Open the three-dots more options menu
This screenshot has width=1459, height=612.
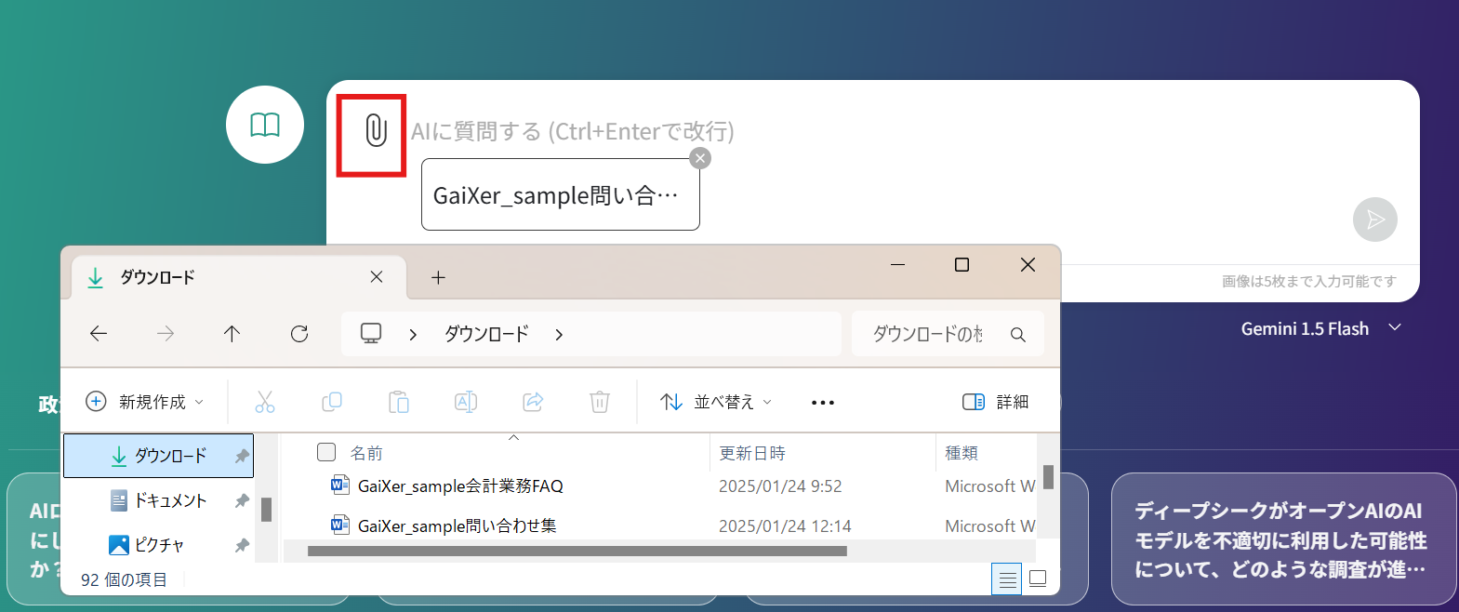coord(822,403)
